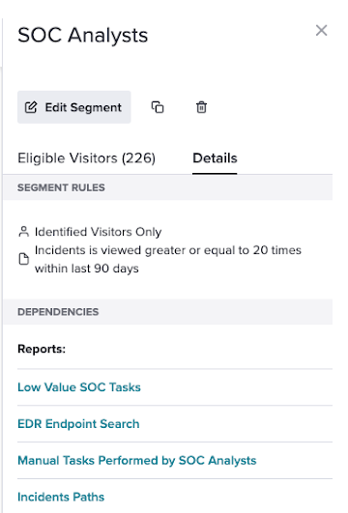
Task: Duplicate the segment with the copy icon
Action: click(158, 107)
